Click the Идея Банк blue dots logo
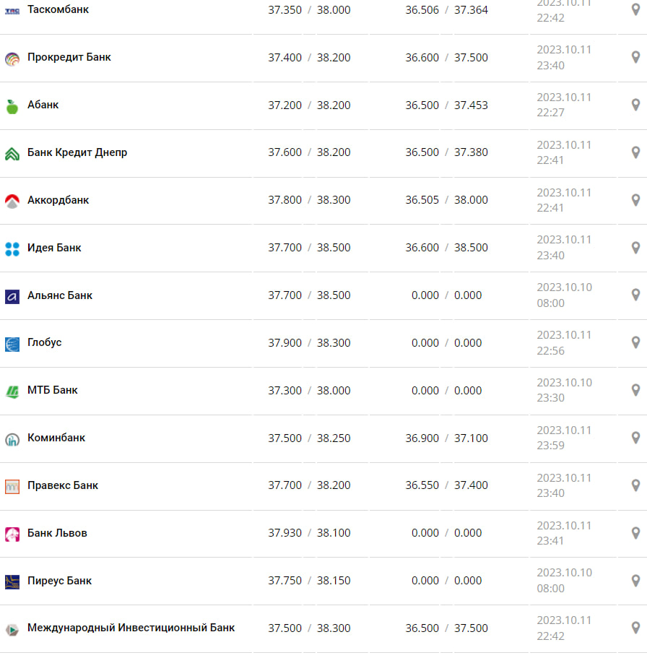This screenshot has height=658, width=647. 12,248
